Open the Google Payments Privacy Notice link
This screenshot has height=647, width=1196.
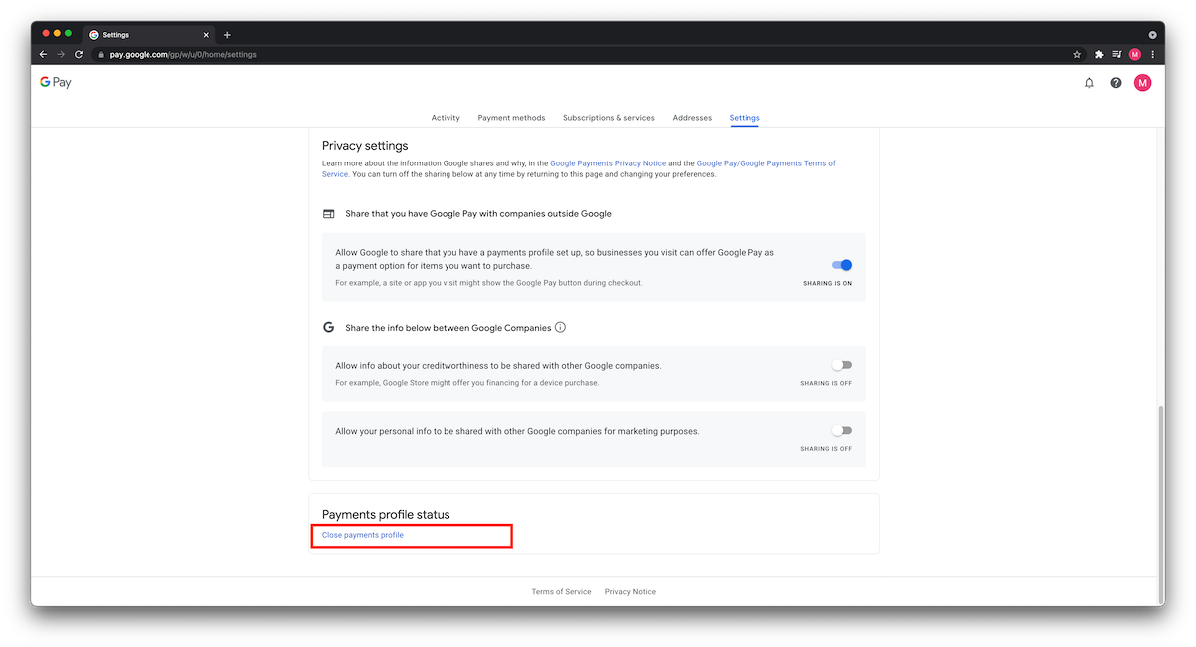click(608, 162)
